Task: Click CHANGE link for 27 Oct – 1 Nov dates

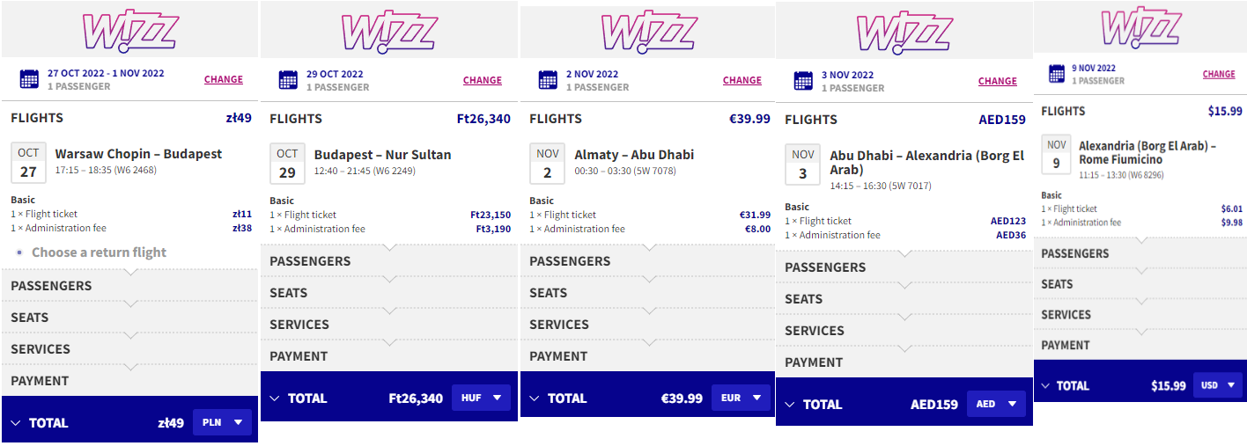Action: coord(224,79)
